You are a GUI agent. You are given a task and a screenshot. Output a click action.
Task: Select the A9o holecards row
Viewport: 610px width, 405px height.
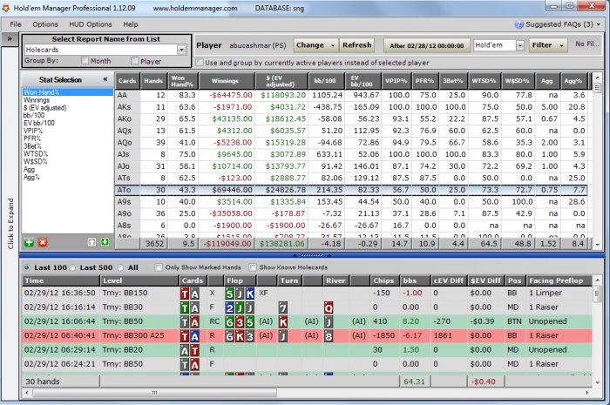point(353,213)
